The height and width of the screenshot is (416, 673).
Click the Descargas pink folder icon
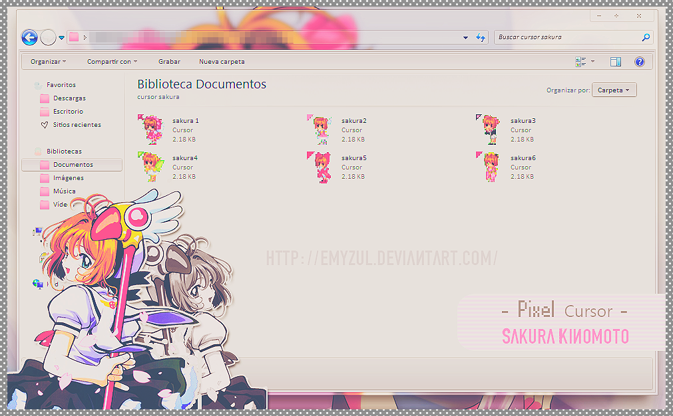click(45, 98)
